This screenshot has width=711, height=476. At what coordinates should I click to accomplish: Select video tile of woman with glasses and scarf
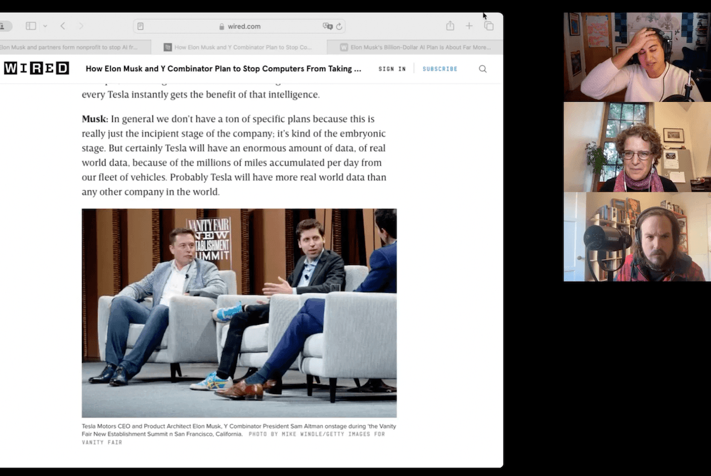[x=637, y=147]
